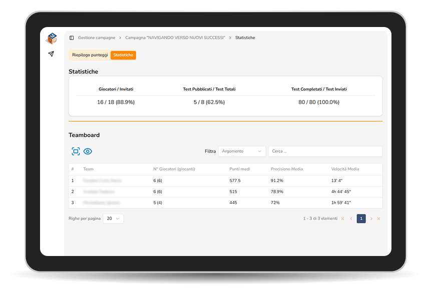Image resolution: width=431 pixels, height=294 pixels.
Task: Click the Statistiche breadcrumb
Action: (245, 37)
